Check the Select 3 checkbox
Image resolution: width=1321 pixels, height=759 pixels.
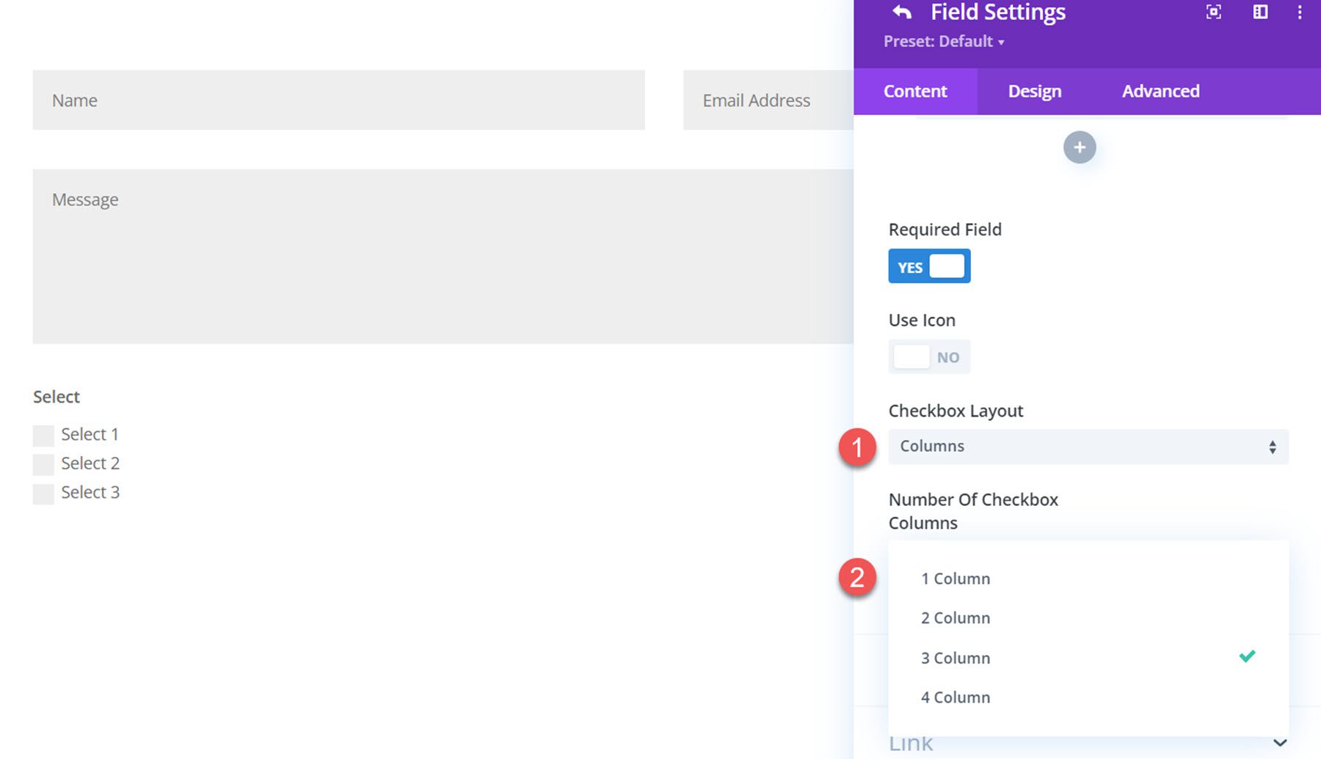(x=43, y=494)
